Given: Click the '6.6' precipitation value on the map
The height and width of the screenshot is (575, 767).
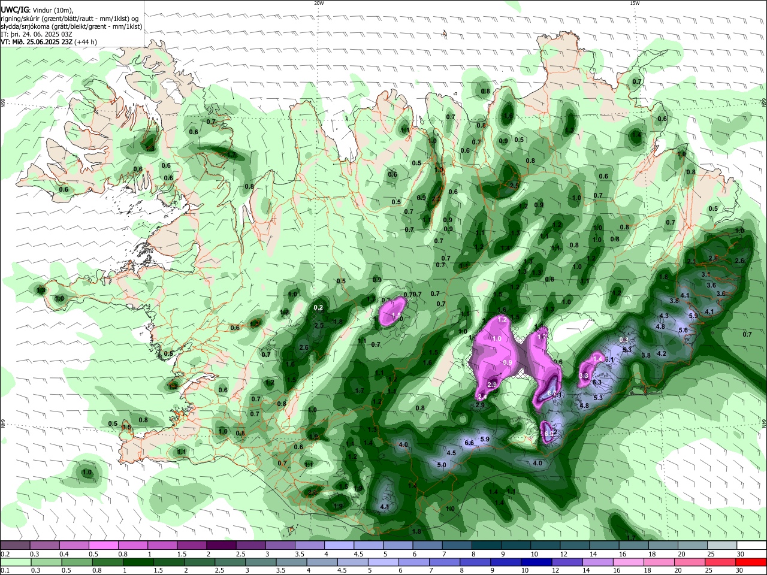Looking at the screenshot, I should pyautogui.click(x=469, y=443).
